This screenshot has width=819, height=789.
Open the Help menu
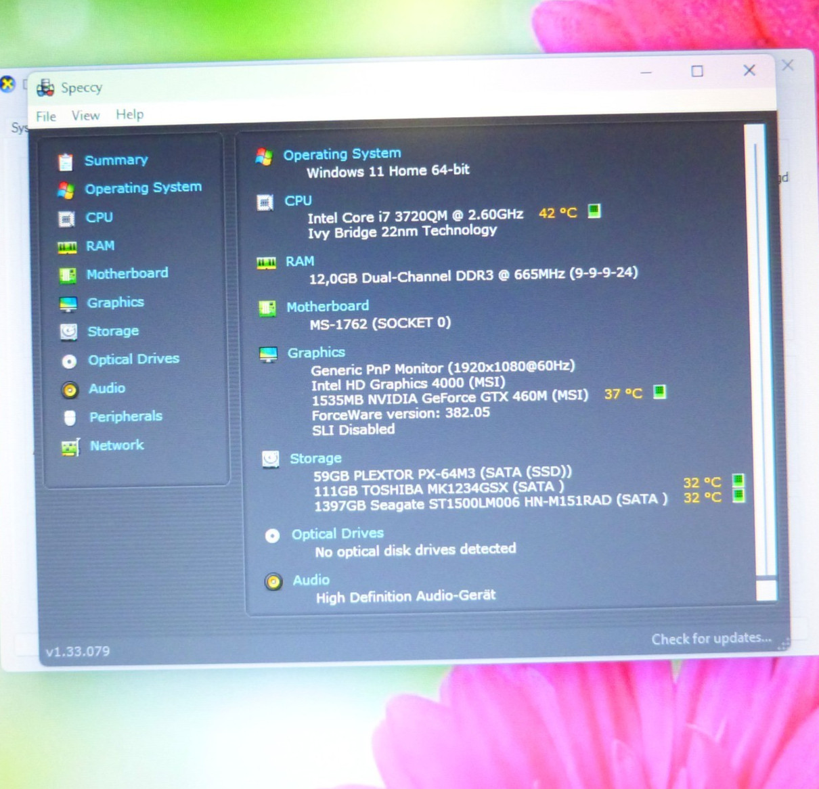(x=130, y=114)
